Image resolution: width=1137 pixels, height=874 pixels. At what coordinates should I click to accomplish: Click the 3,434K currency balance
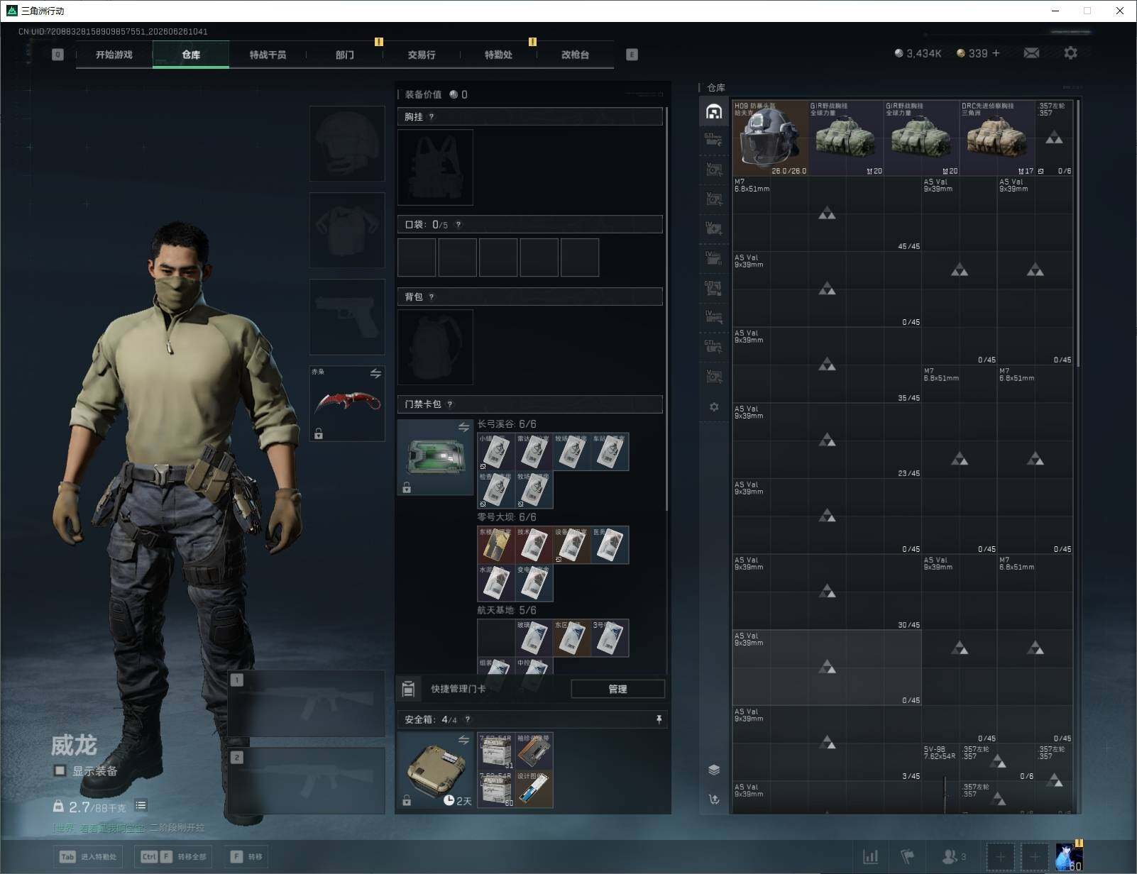[918, 53]
